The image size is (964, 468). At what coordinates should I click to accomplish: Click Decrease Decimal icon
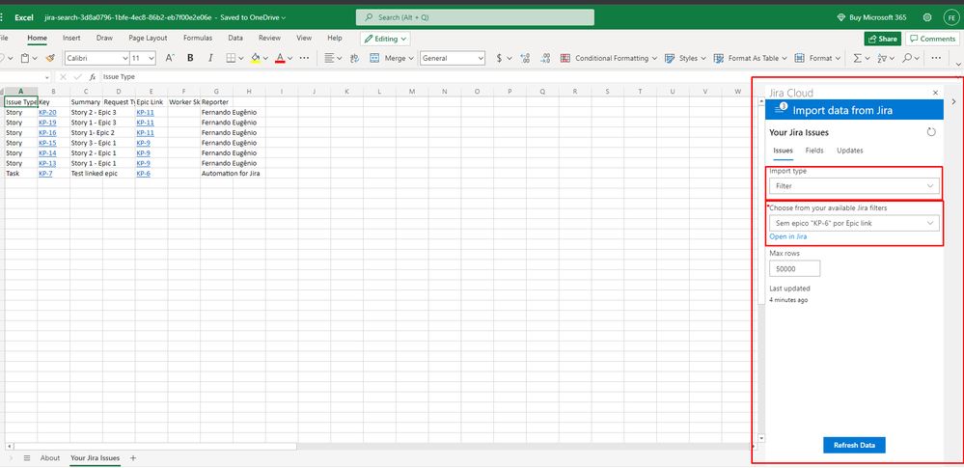point(545,58)
